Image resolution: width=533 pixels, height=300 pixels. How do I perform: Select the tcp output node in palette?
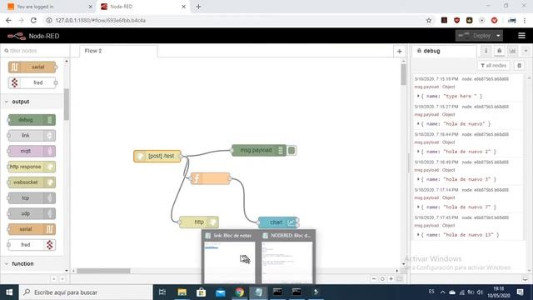pos(32,198)
